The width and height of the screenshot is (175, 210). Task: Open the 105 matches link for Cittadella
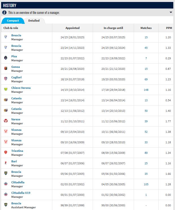coord(146,184)
